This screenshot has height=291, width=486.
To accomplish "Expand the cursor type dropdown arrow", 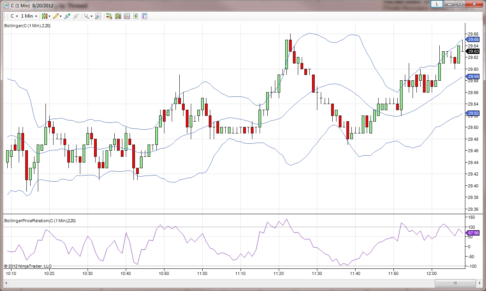I will 92,16.
